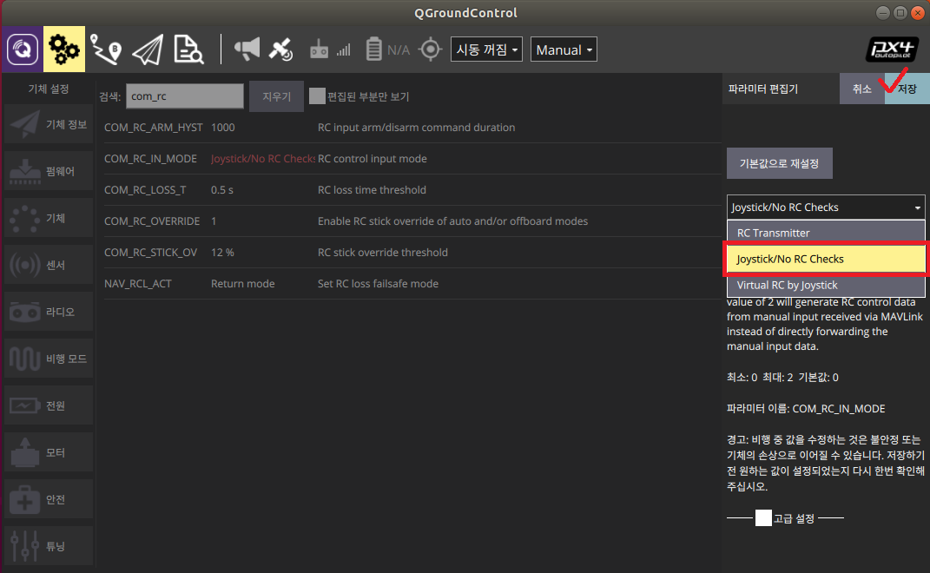Choose Joystick/No RC Checks list option
This screenshot has height=573, width=930.
(x=826, y=260)
